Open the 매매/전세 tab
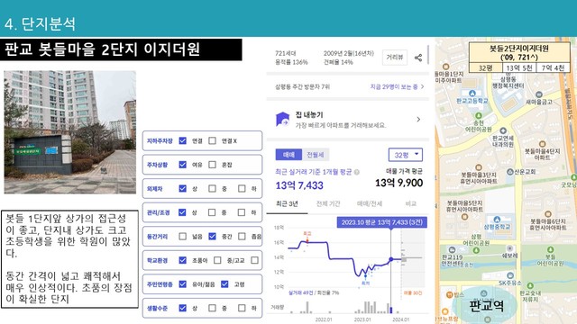577x324 pixels. click(x=370, y=204)
